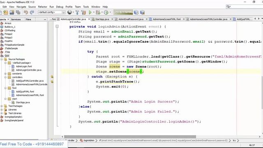
Task: Expand the Test Libraries node
Action: click(2, 113)
